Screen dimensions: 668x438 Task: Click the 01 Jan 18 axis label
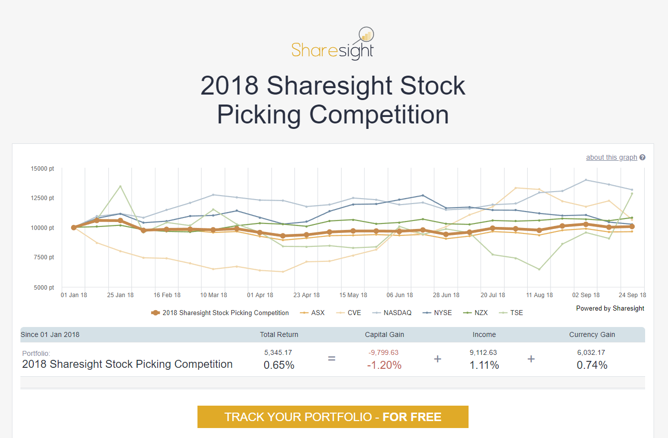pos(73,295)
